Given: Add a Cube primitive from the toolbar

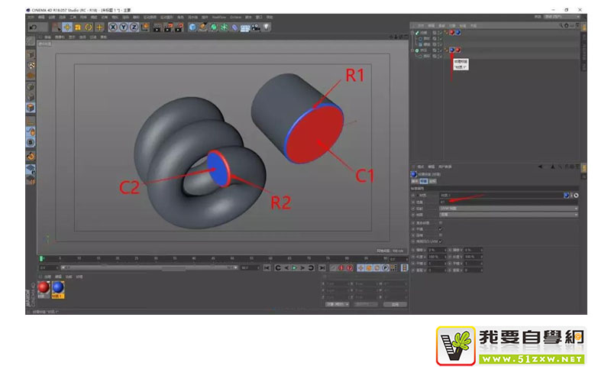Looking at the screenshot, I should coord(192,28).
